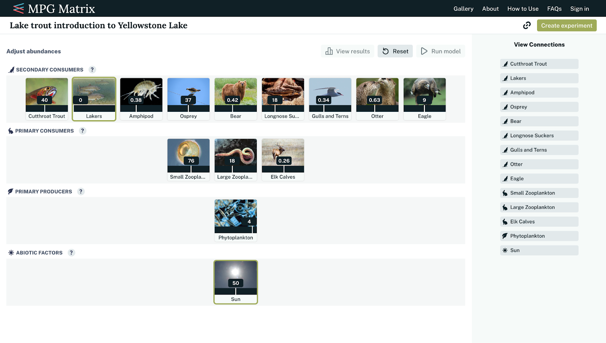Adjust the Sun abundance slider
This screenshot has width=606, height=343.
click(236, 291)
